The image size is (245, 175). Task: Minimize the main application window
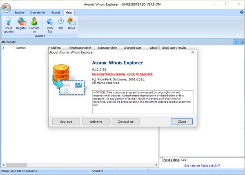point(215,4)
